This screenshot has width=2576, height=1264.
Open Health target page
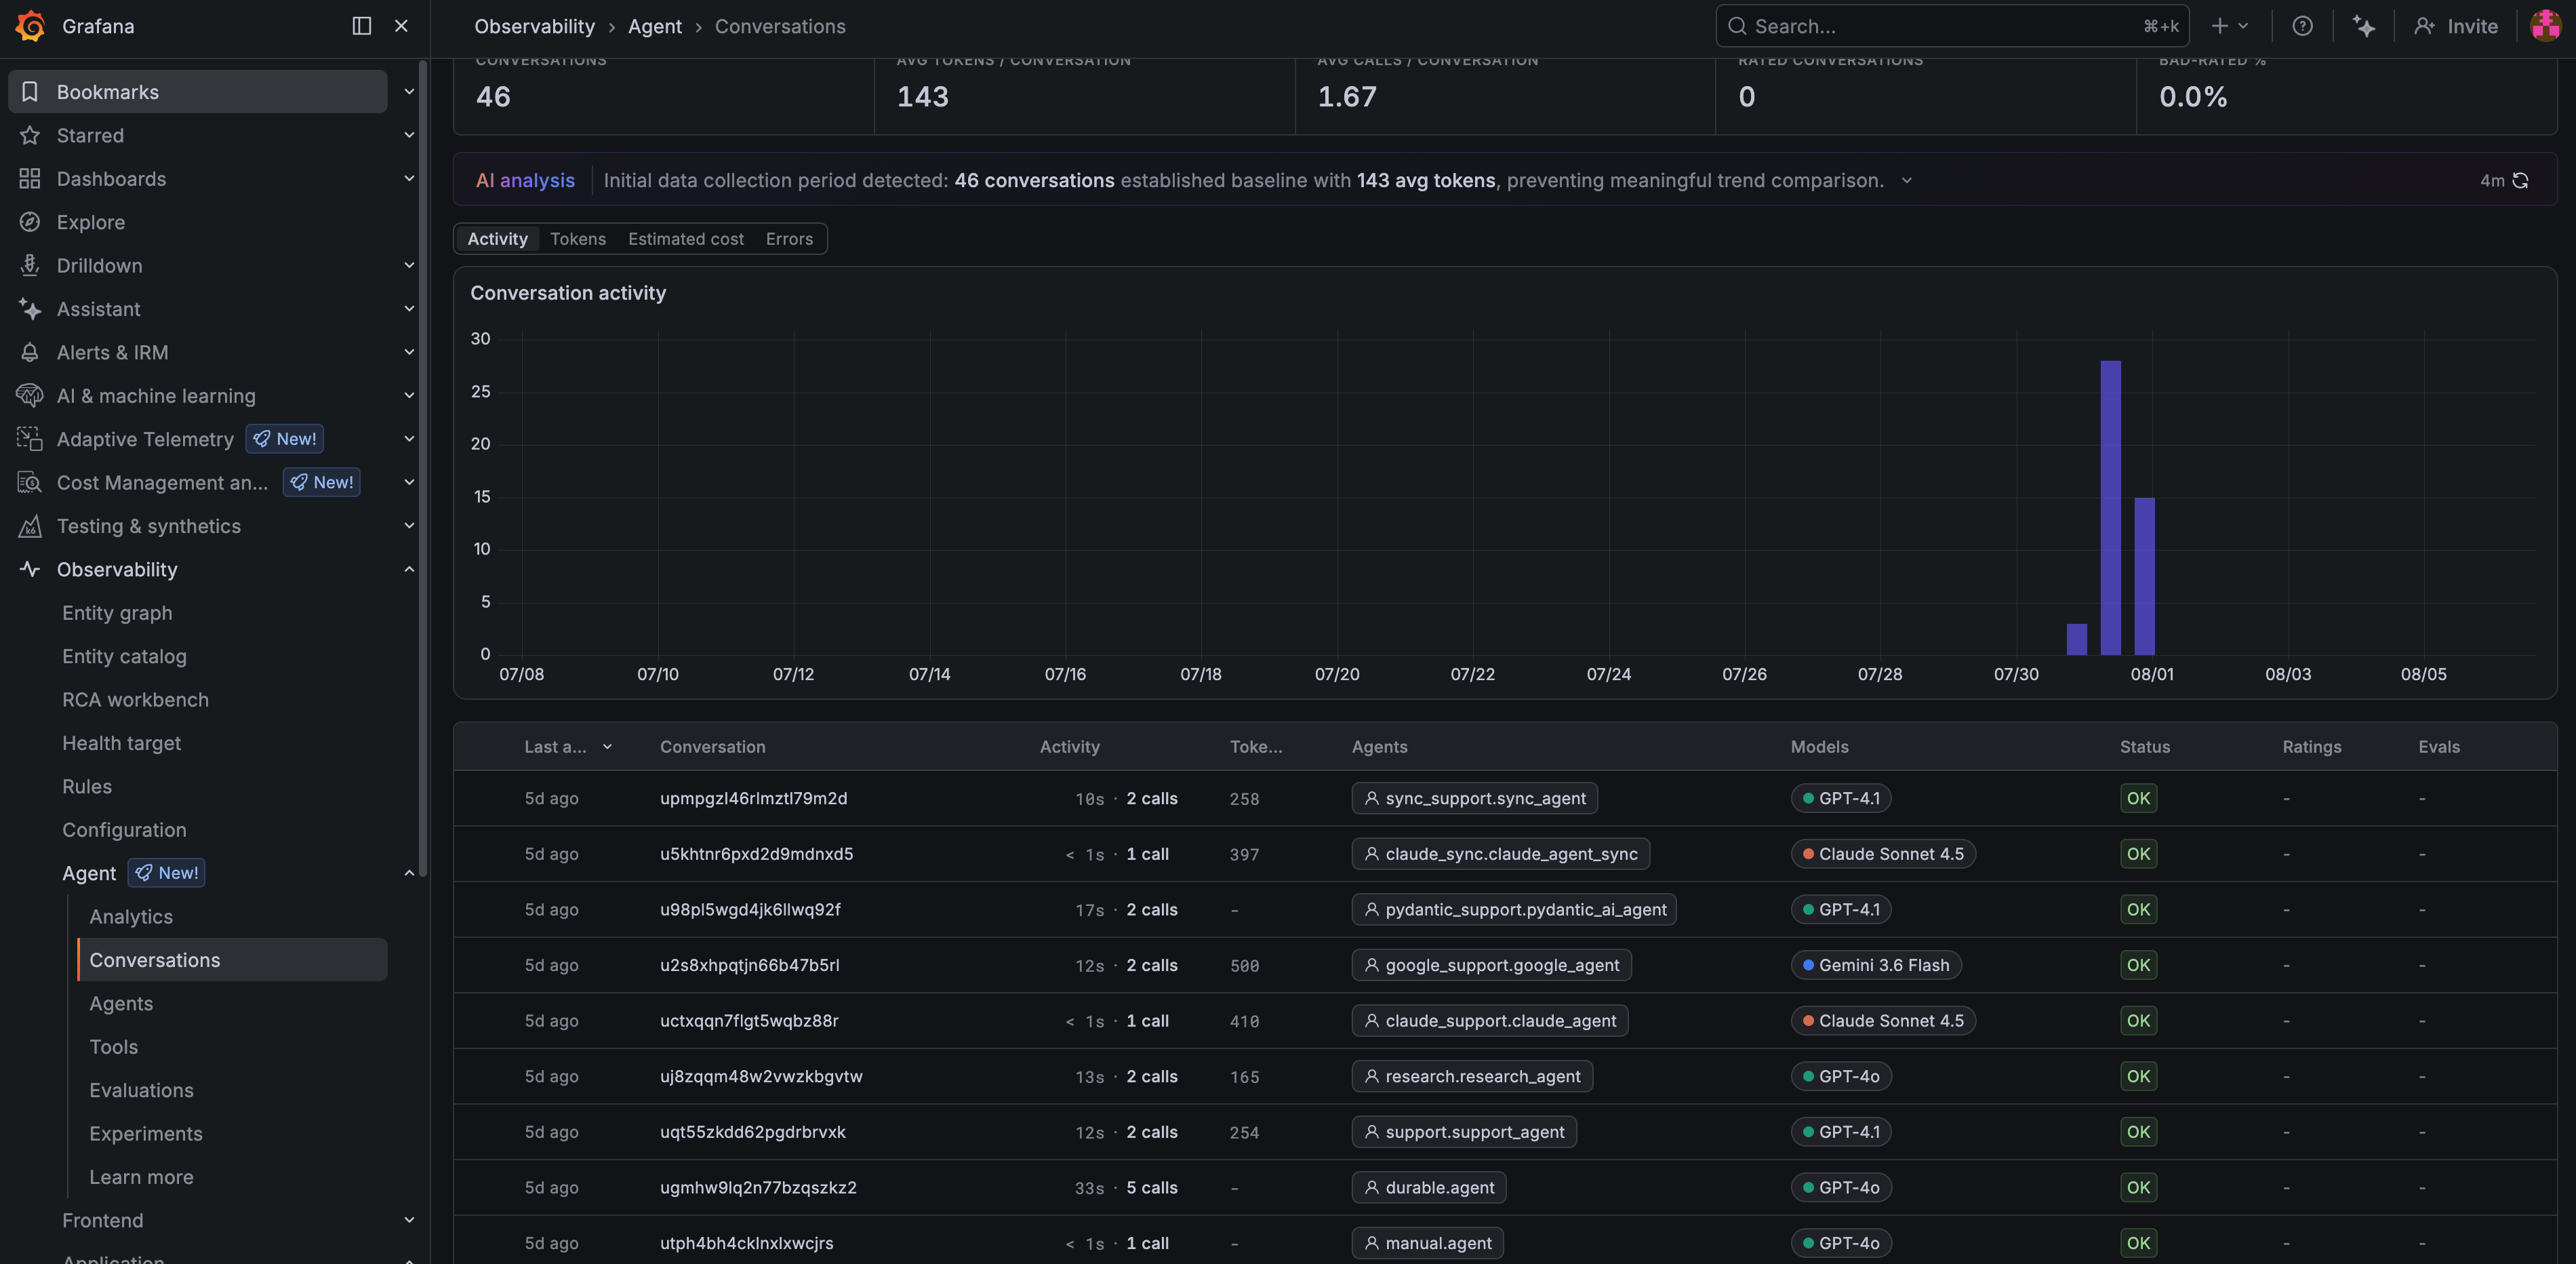(122, 743)
